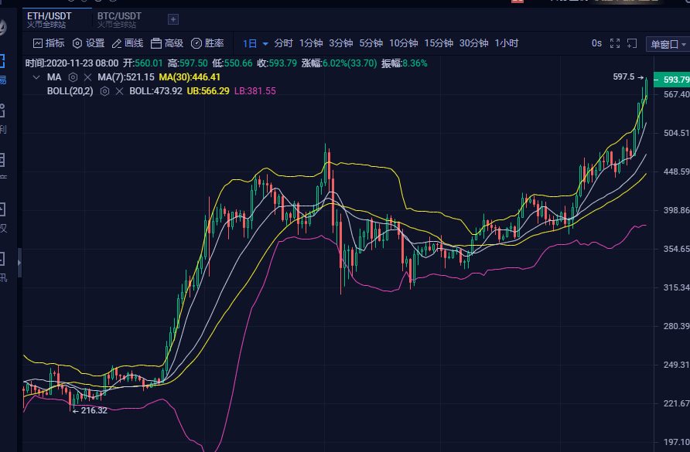Select the pink LB:381.55 lower band value
Screen dimensions: 690x452
255,91
